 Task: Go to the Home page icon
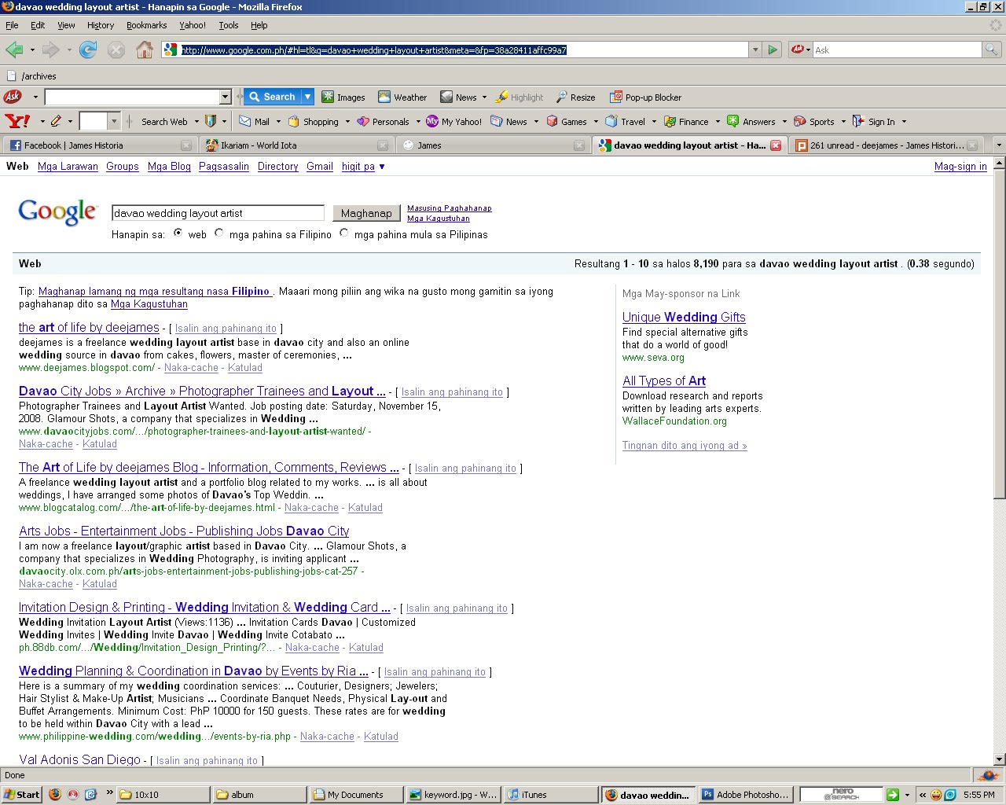click(x=145, y=50)
